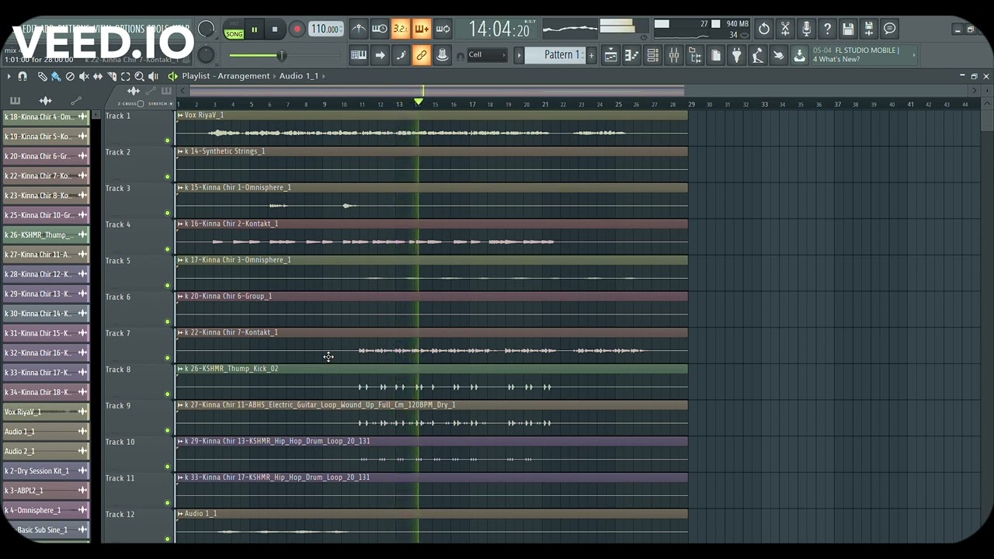
Task: Click the scissors audio editor icon
Action: [x=785, y=30]
